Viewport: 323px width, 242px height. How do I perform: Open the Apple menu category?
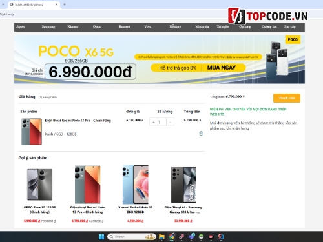pyautogui.click(x=21, y=26)
